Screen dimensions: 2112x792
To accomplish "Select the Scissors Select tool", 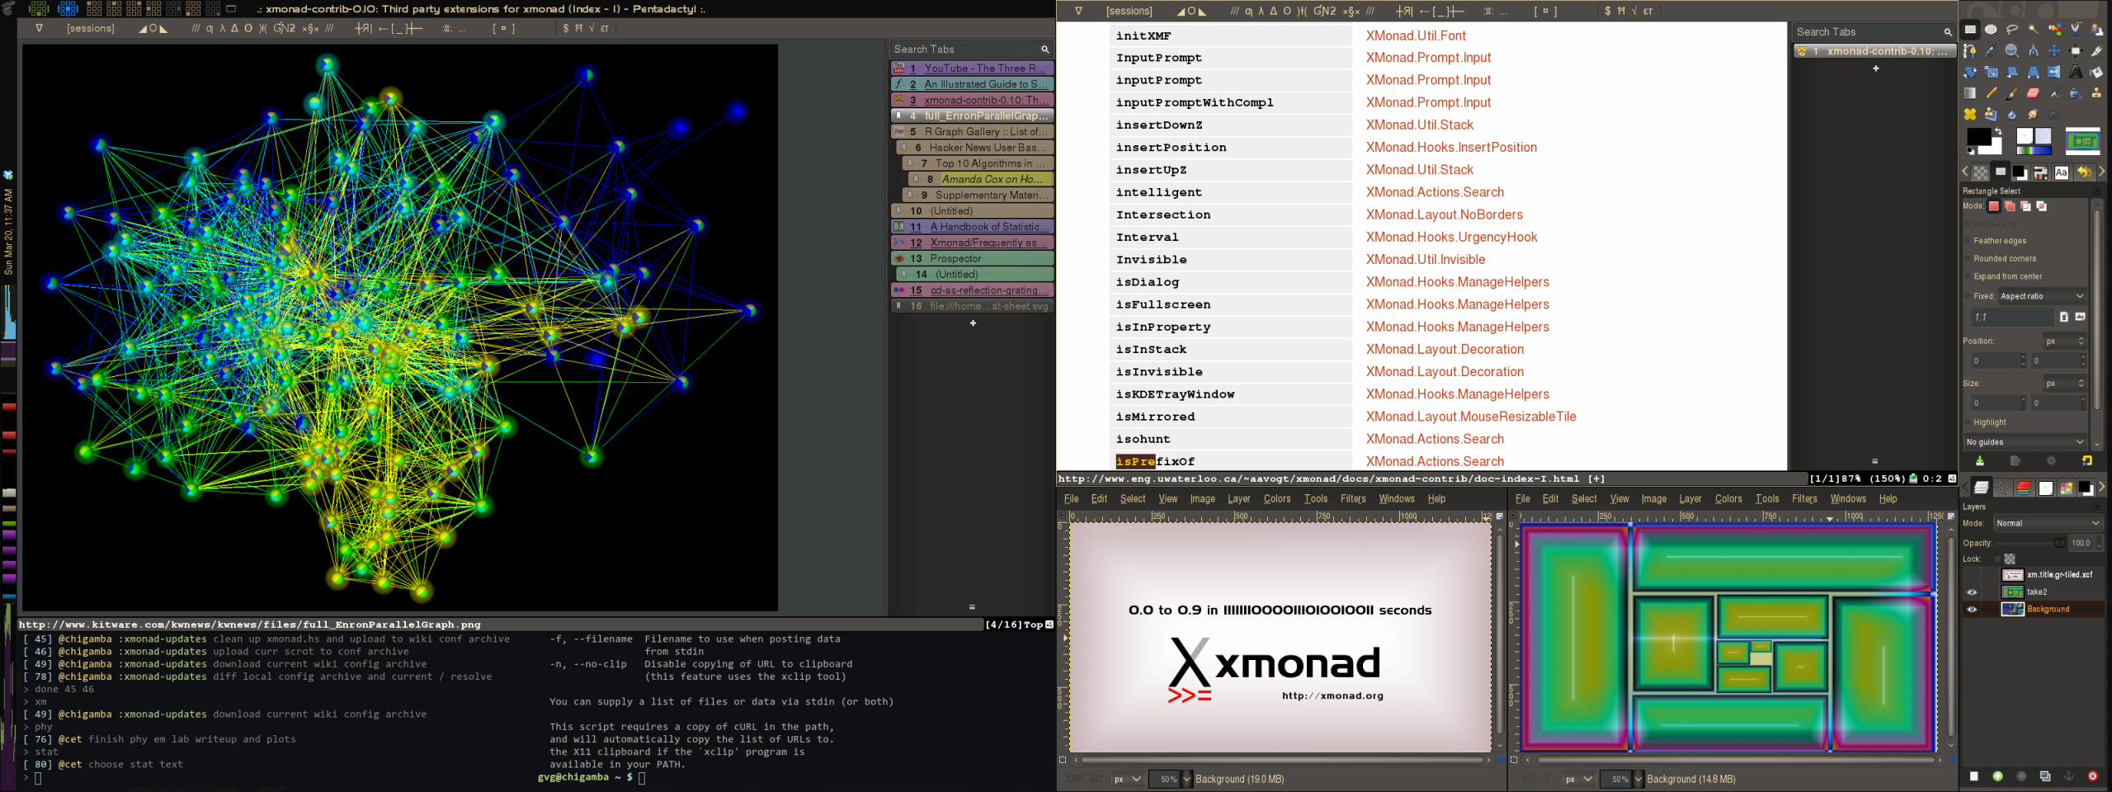I will coord(2076,29).
